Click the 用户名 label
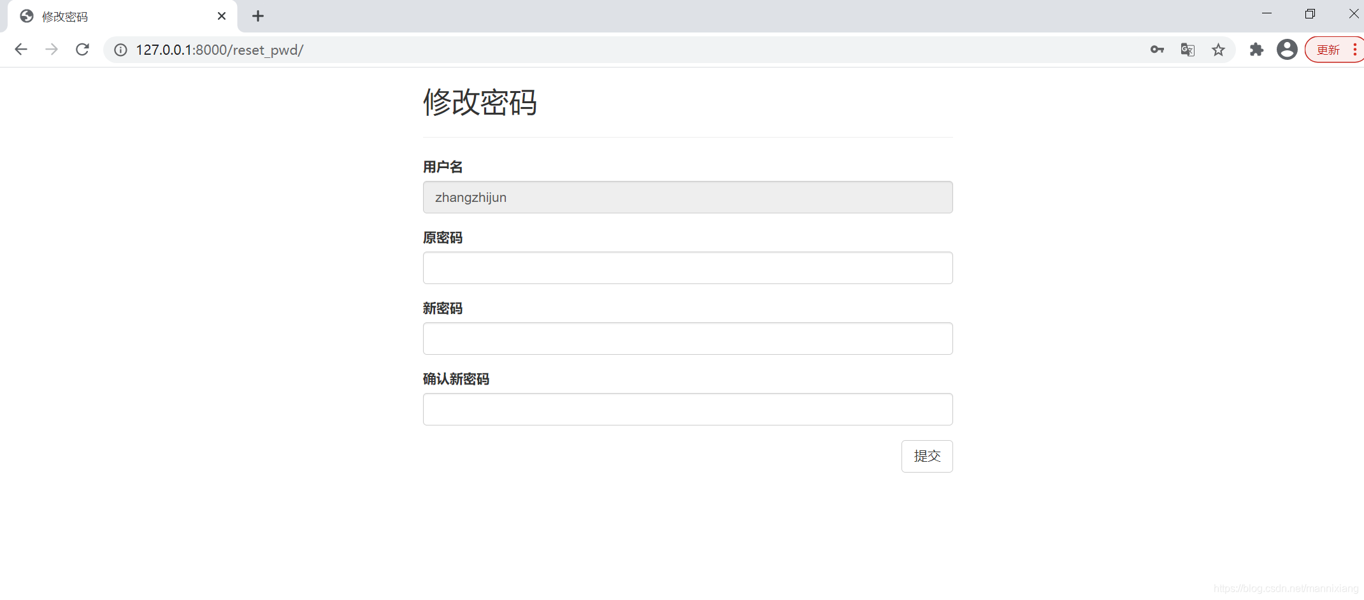Screen dimensions: 1364x600 click(x=443, y=167)
